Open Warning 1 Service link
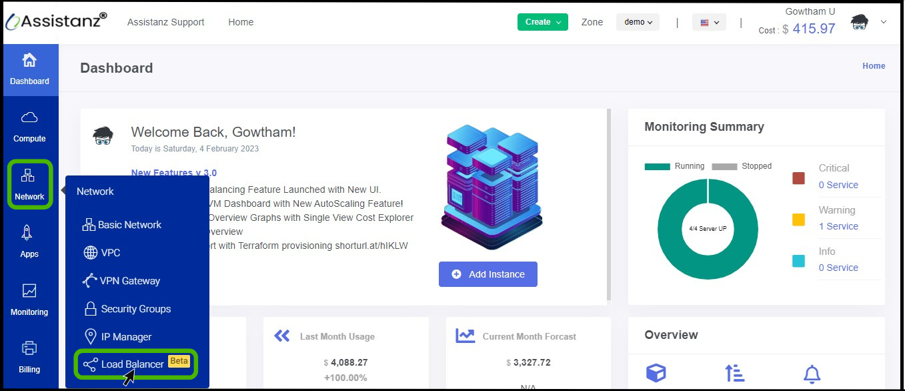The height and width of the screenshot is (391, 905). pyautogui.click(x=838, y=226)
